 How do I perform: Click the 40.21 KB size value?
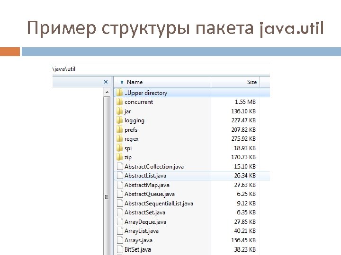point(245,231)
